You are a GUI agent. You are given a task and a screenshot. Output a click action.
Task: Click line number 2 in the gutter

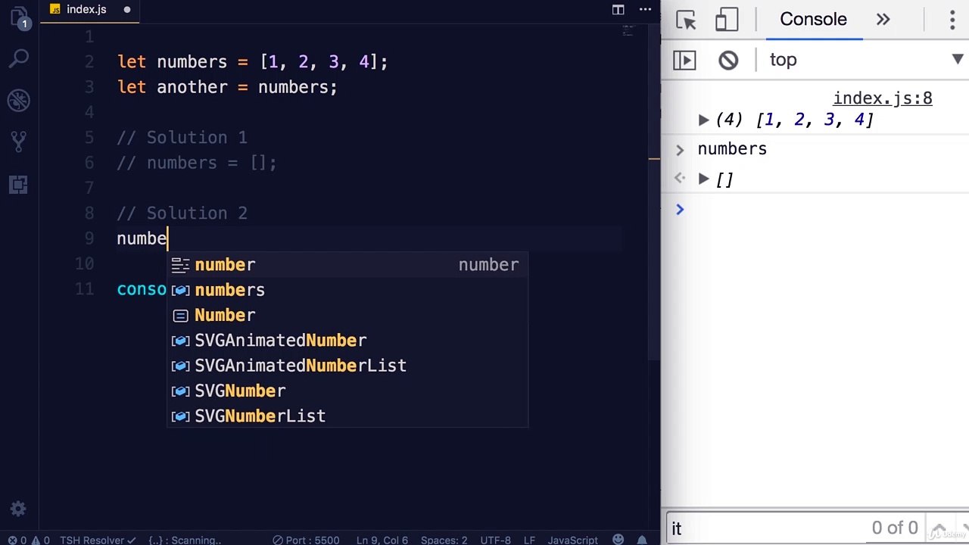(89, 62)
